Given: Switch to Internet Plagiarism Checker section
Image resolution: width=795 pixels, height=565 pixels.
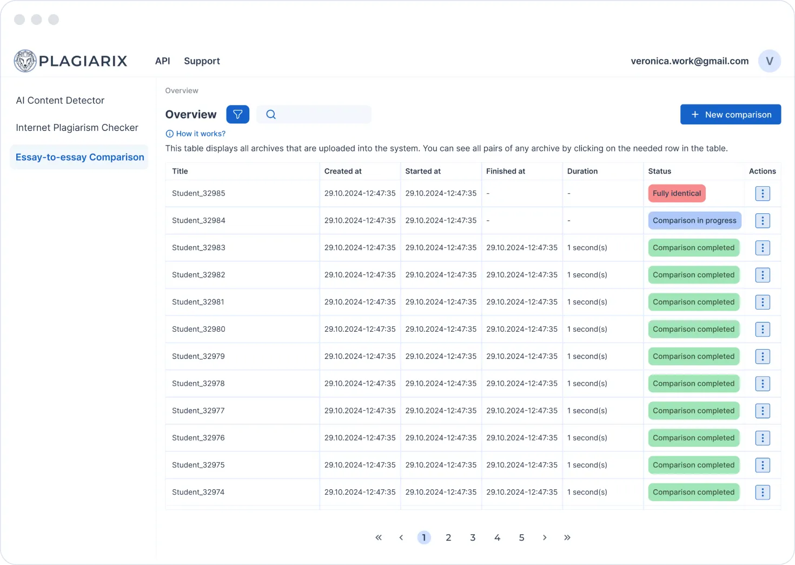Looking at the screenshot, I should [x=77, y=127].
